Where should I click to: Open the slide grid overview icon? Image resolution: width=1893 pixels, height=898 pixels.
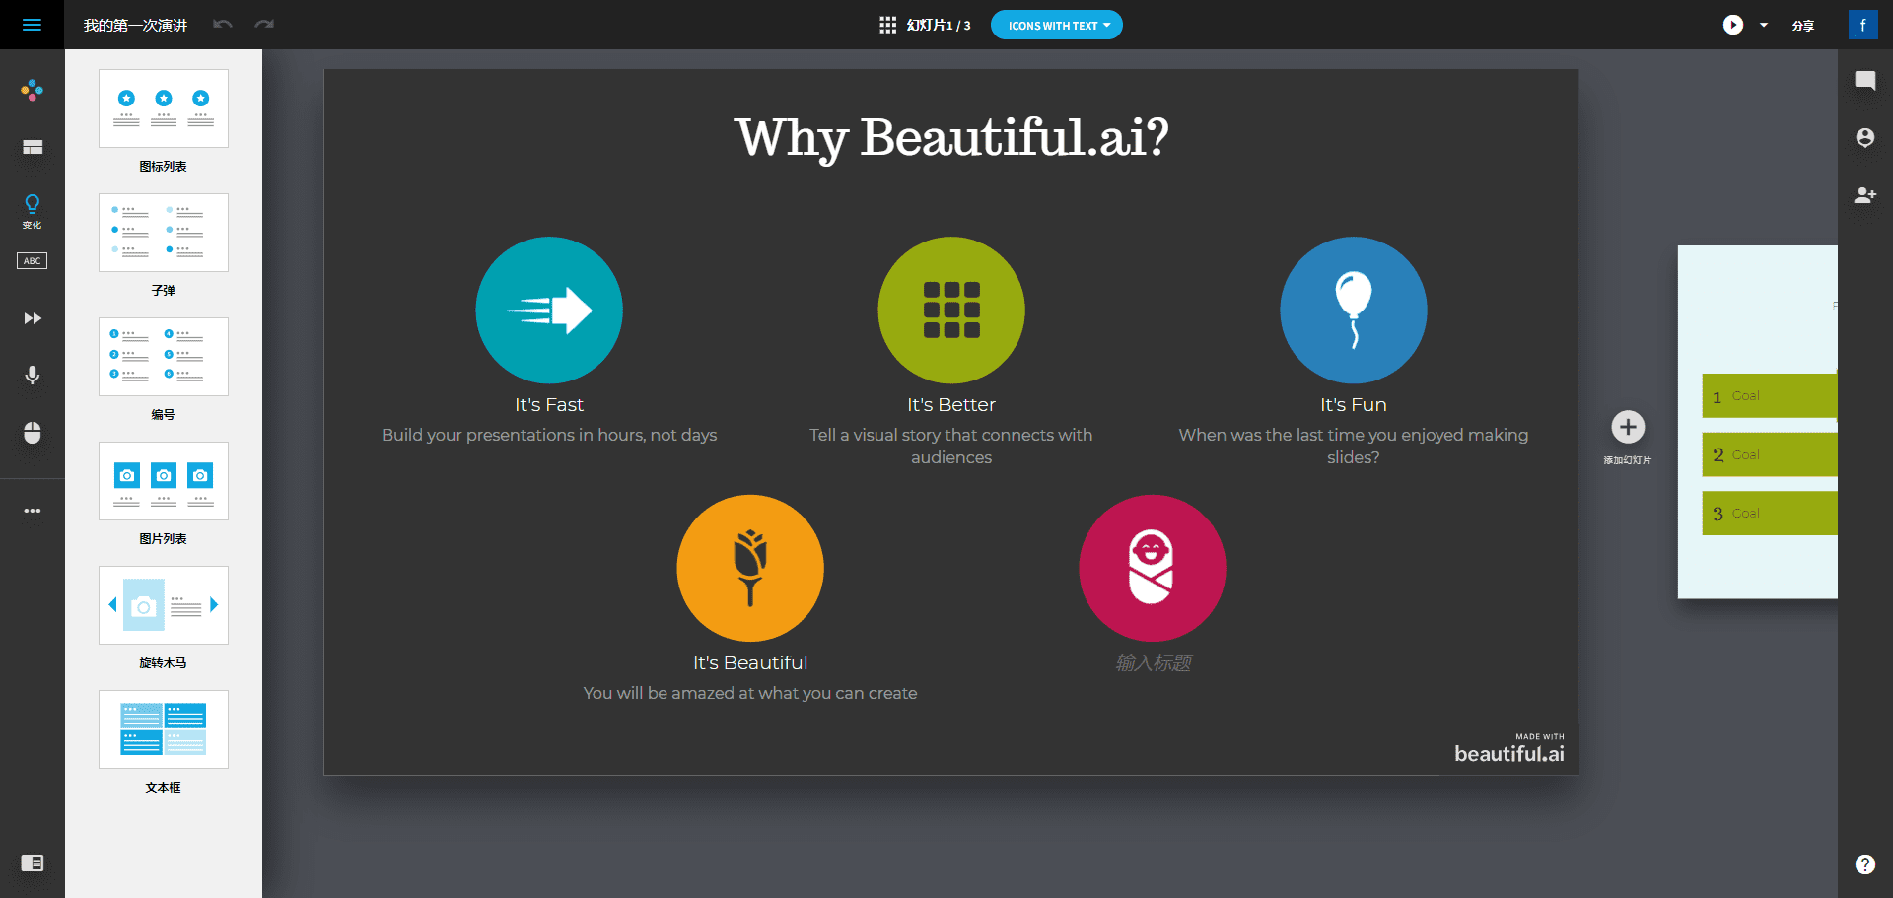pyautogui.click(x=887, y=25)
